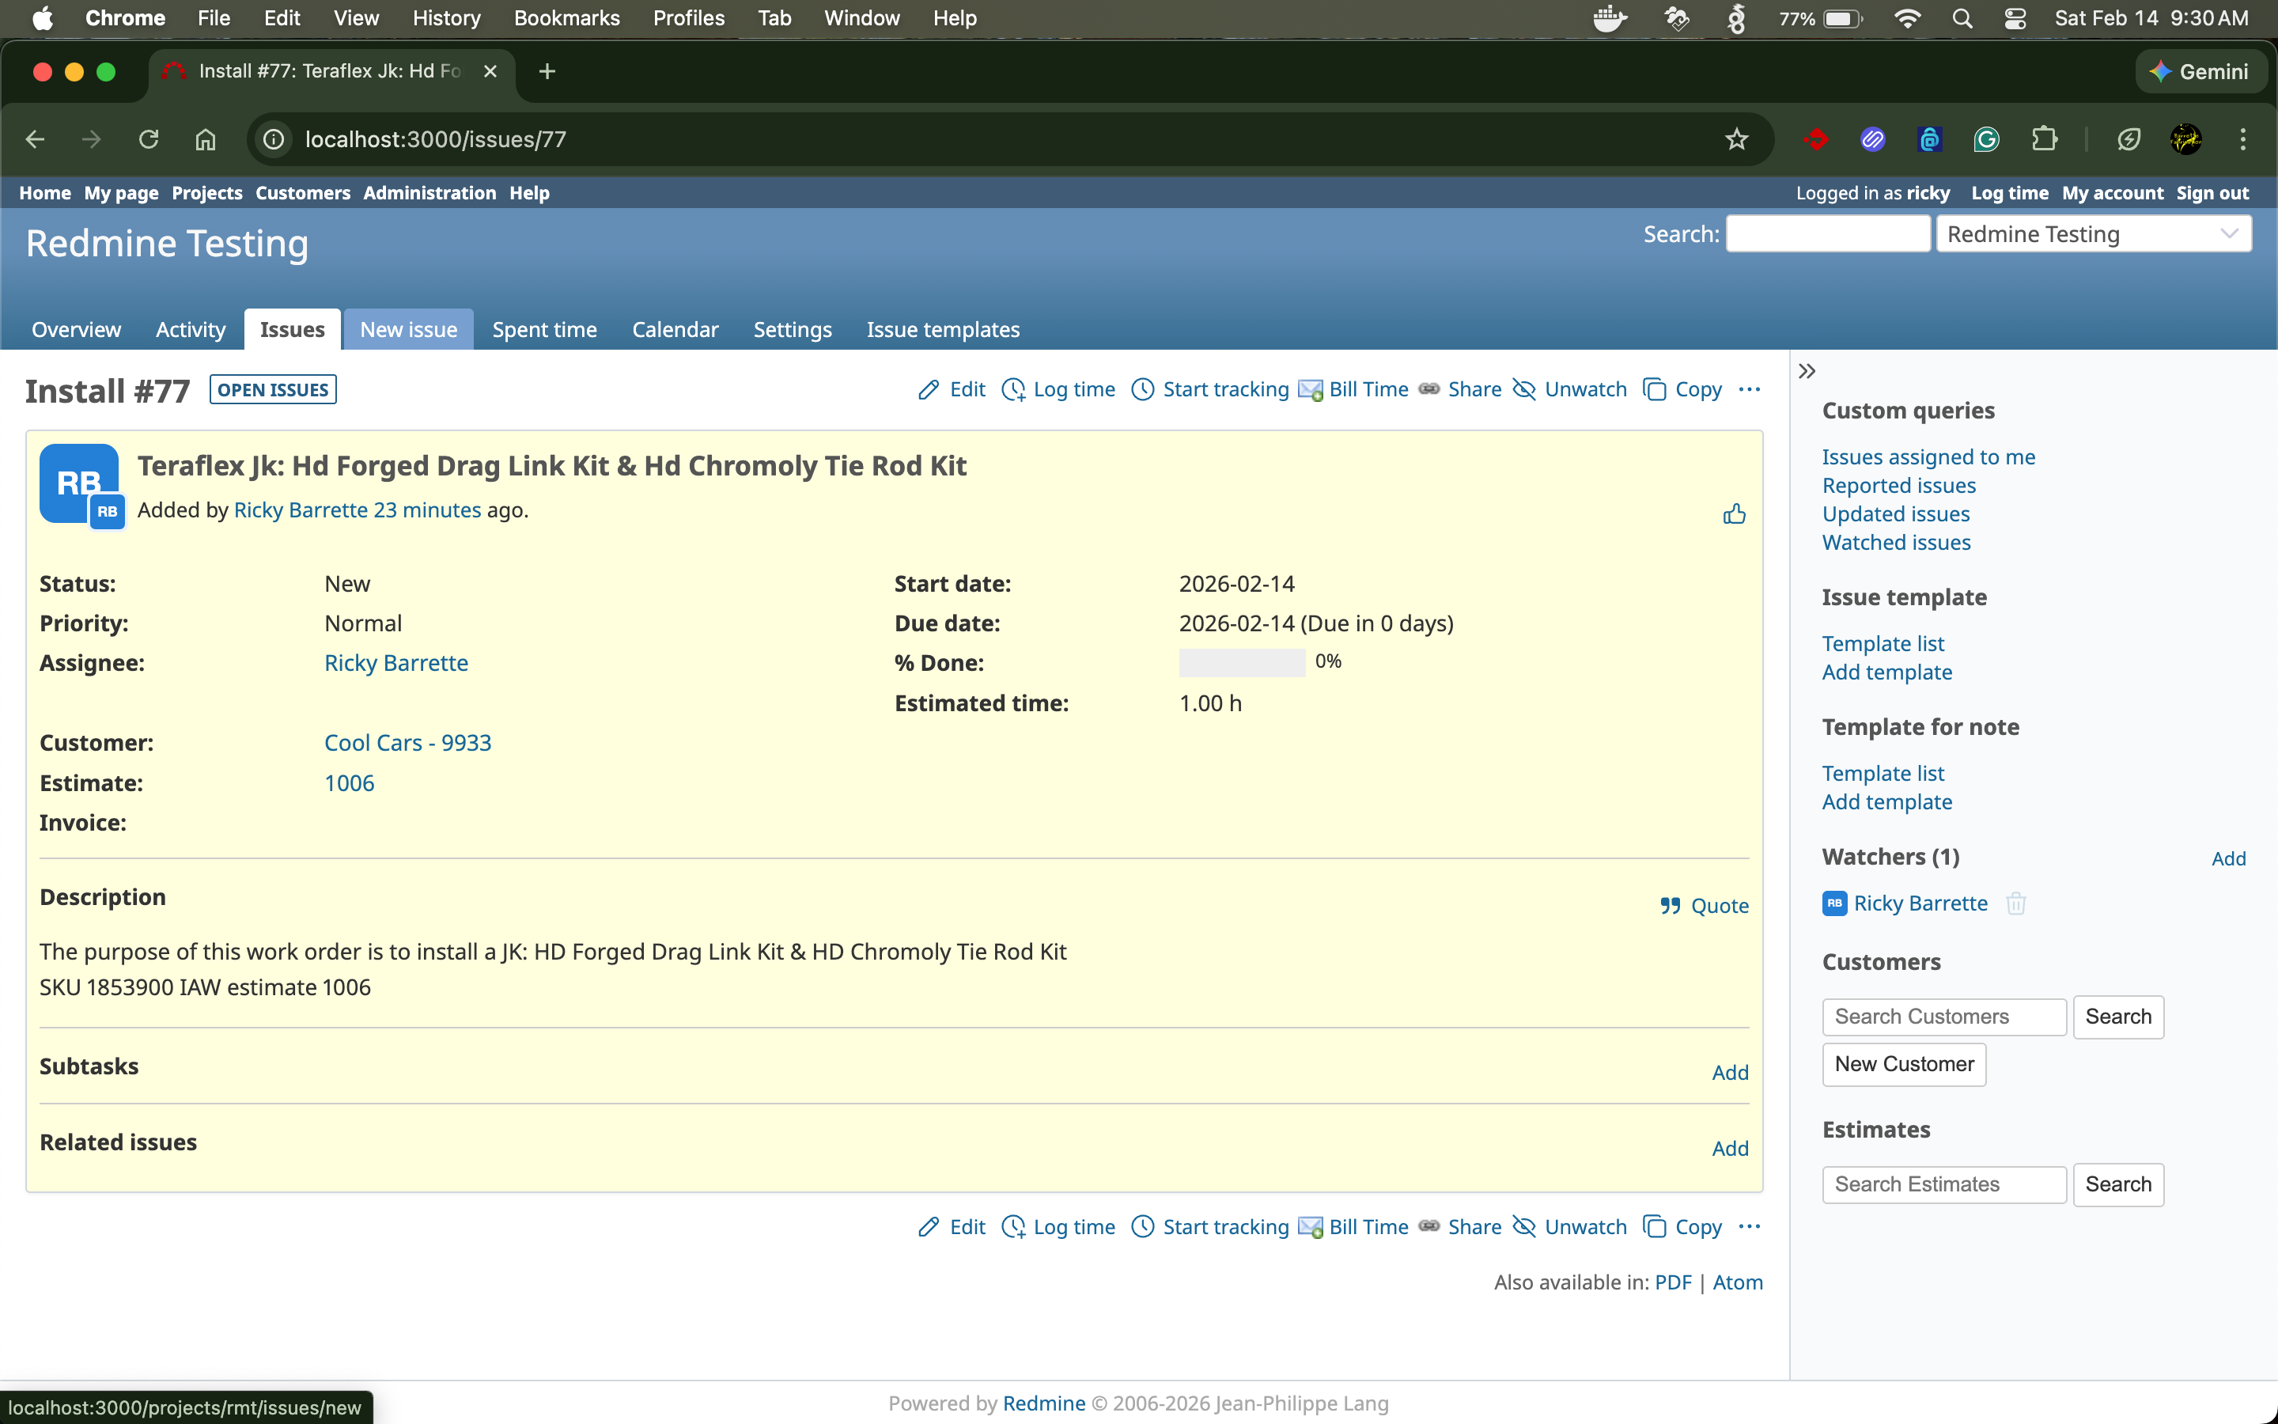Collapse sidebar with the double-chevron

click(1807, 371)
